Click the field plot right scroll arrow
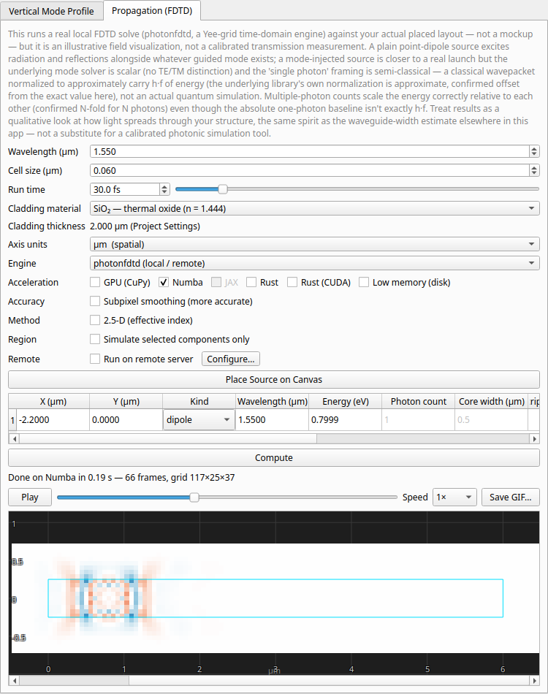Image resolution: width=548 pixels, height=694 pixels. click(x=534, y=680)
